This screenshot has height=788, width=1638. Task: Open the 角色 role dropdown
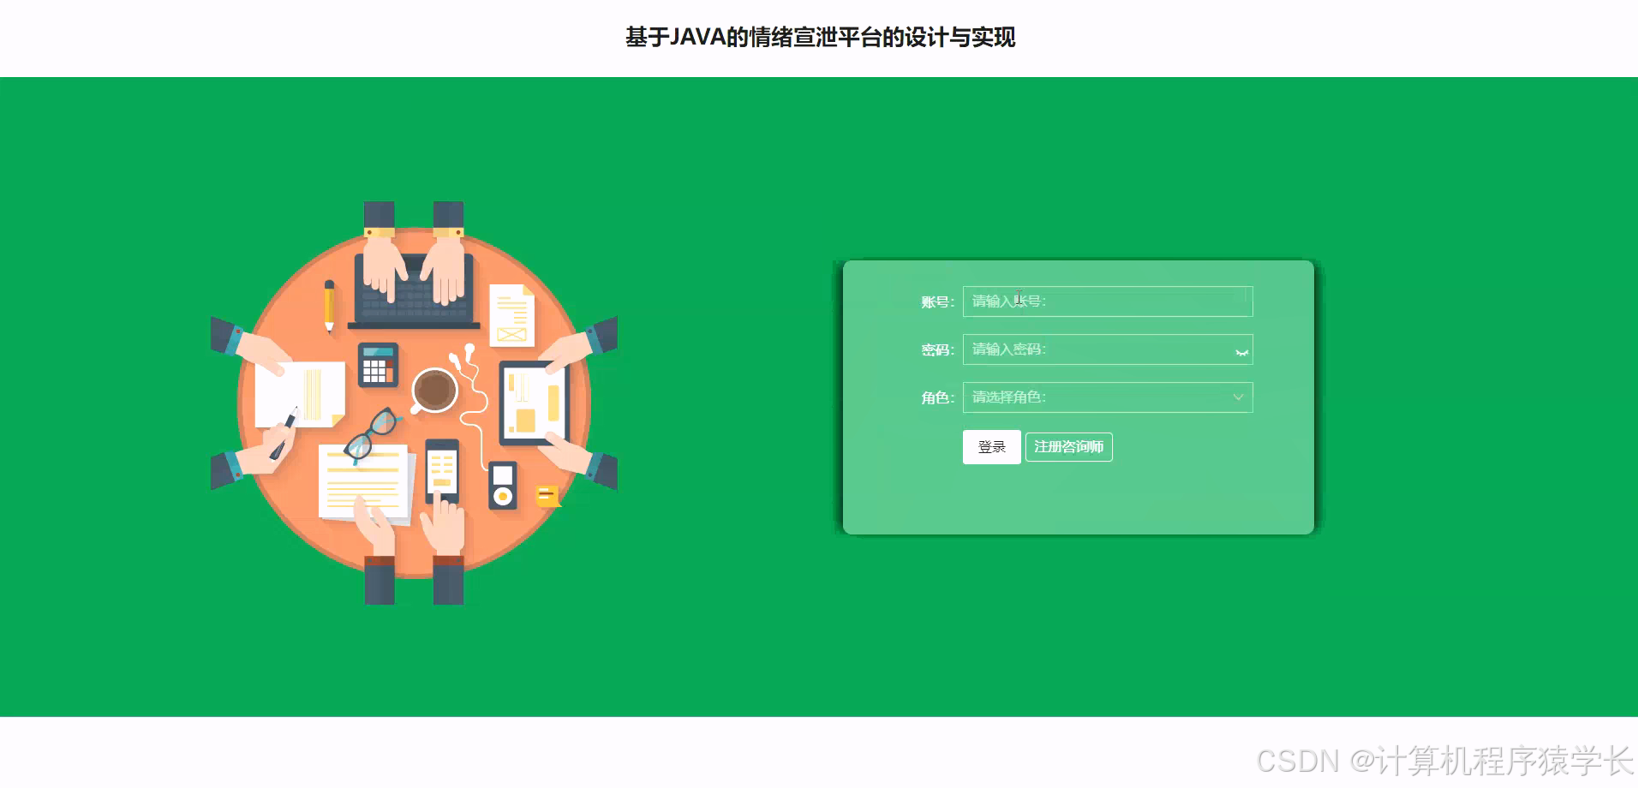pyautogui.click(x=1107, y=397)
